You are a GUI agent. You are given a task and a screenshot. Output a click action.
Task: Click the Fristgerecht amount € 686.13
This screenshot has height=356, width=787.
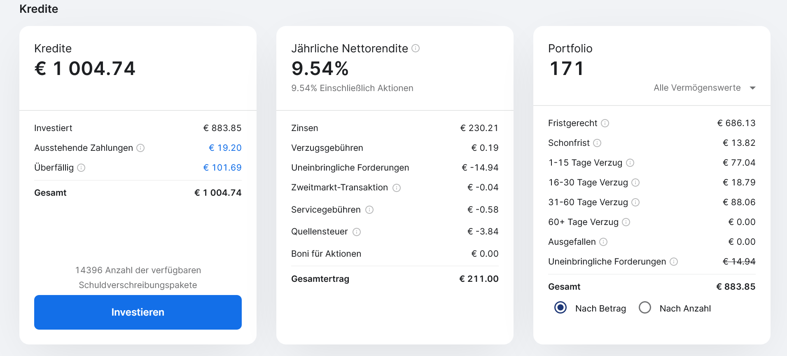click(x=736, y=123)
